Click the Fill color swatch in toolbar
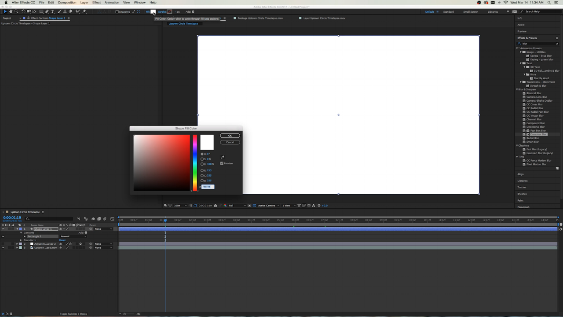 (153, 11)
